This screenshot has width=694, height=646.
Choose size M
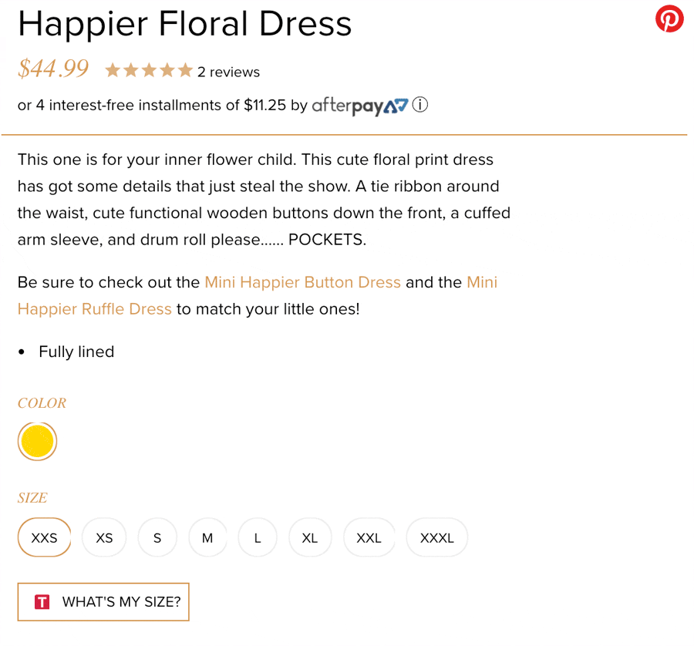click(207, 537)
